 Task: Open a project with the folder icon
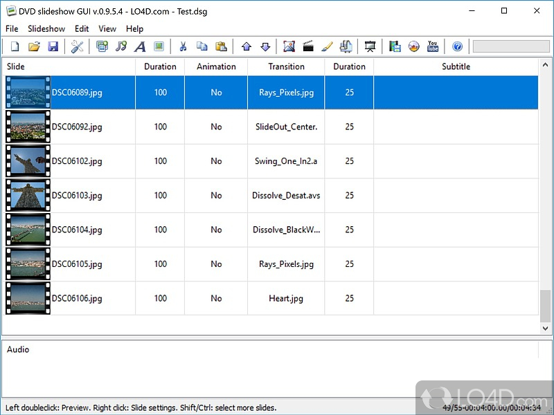[34, 46]
